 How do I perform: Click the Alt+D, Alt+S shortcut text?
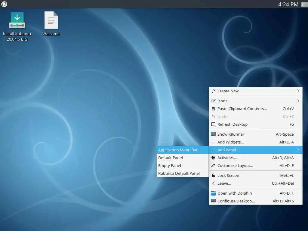(x=283, y=201)
